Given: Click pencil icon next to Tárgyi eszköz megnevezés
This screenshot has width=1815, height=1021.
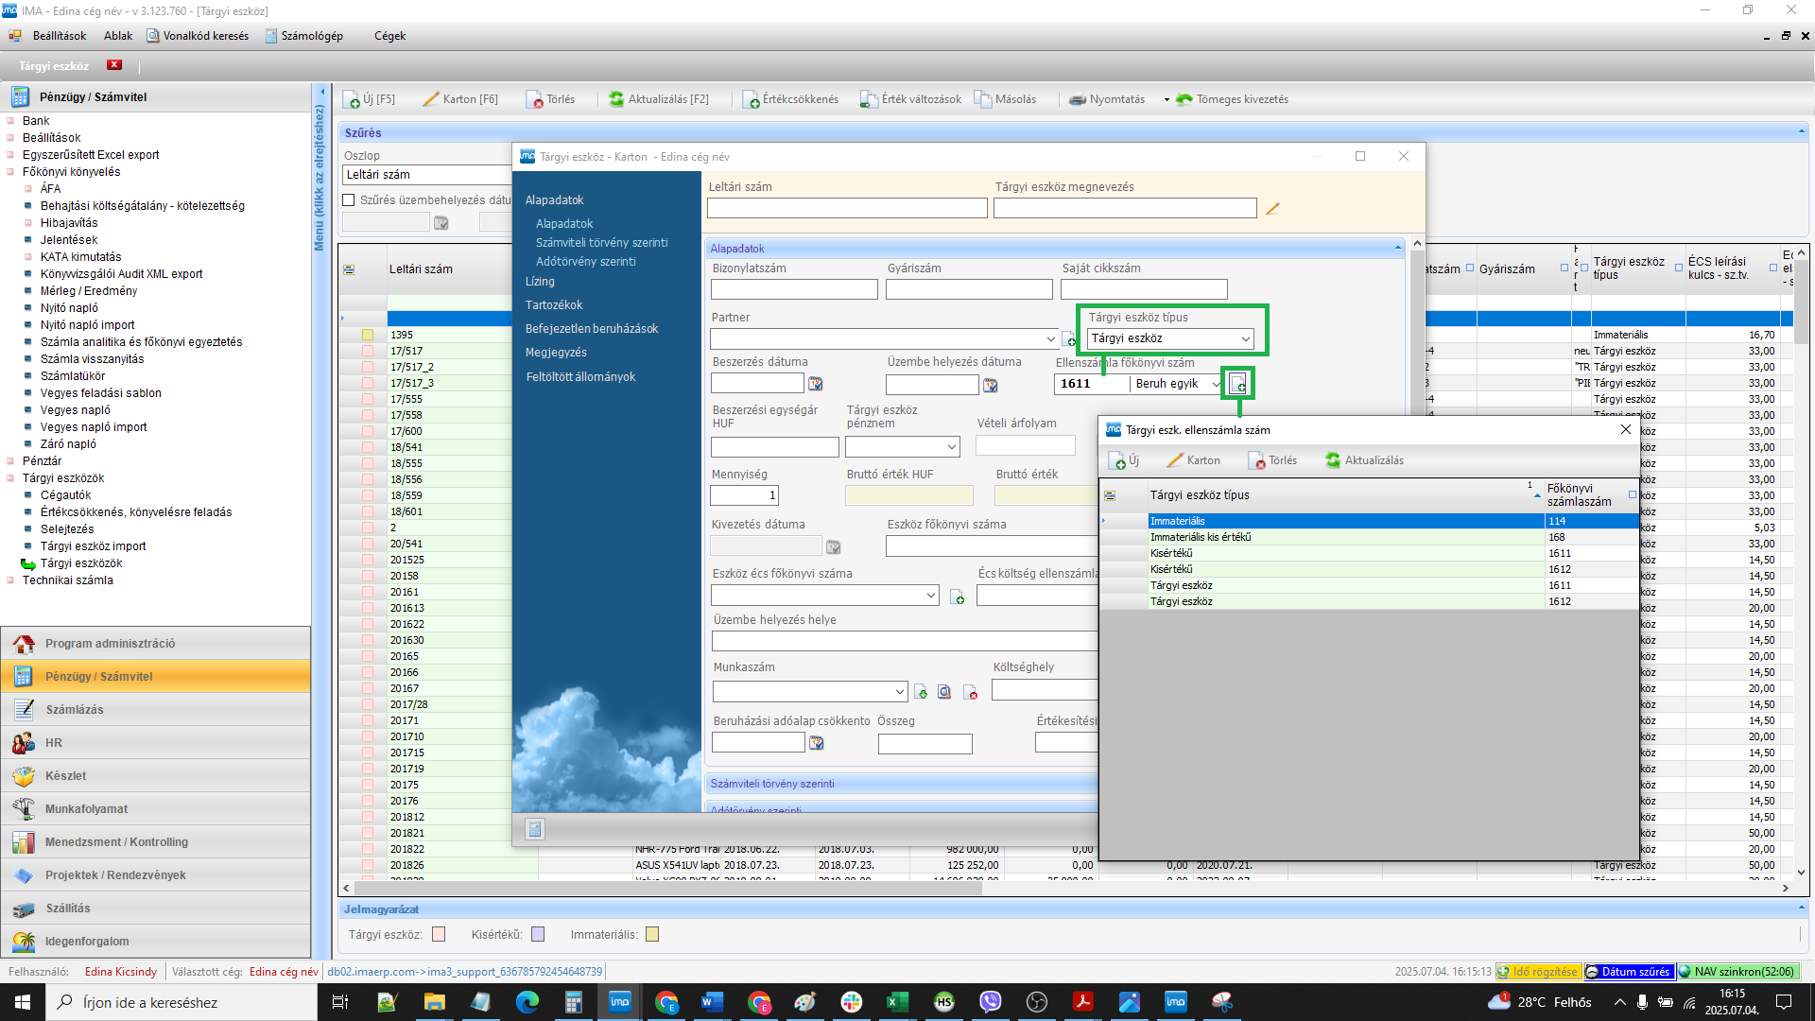Looking at the screenshot, I should (1272, 208).
